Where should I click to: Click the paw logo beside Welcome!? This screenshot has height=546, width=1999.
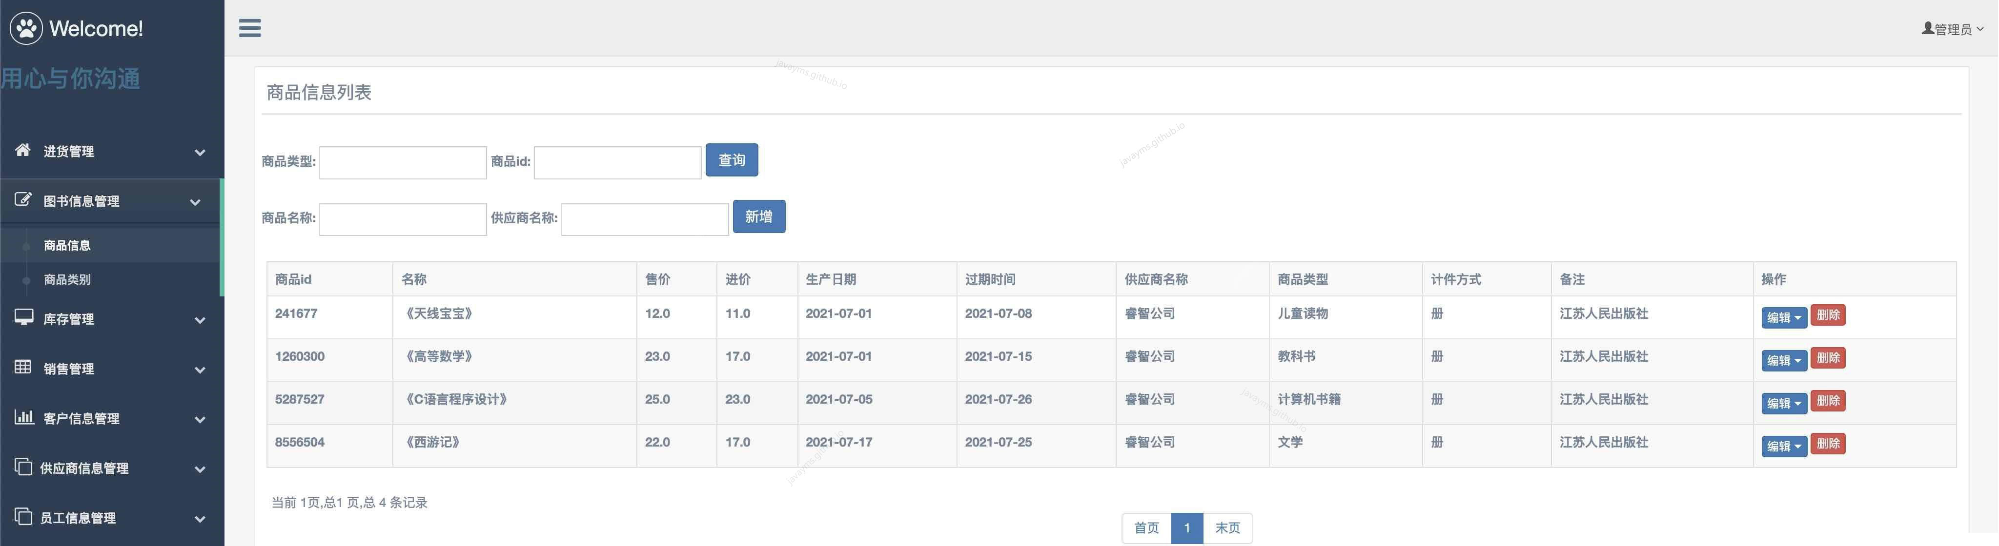(x=25, y=28)
